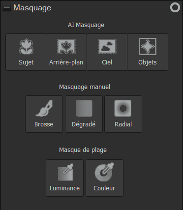
Task: Click the Luminance text label
Action: click(x=64, y=188)
